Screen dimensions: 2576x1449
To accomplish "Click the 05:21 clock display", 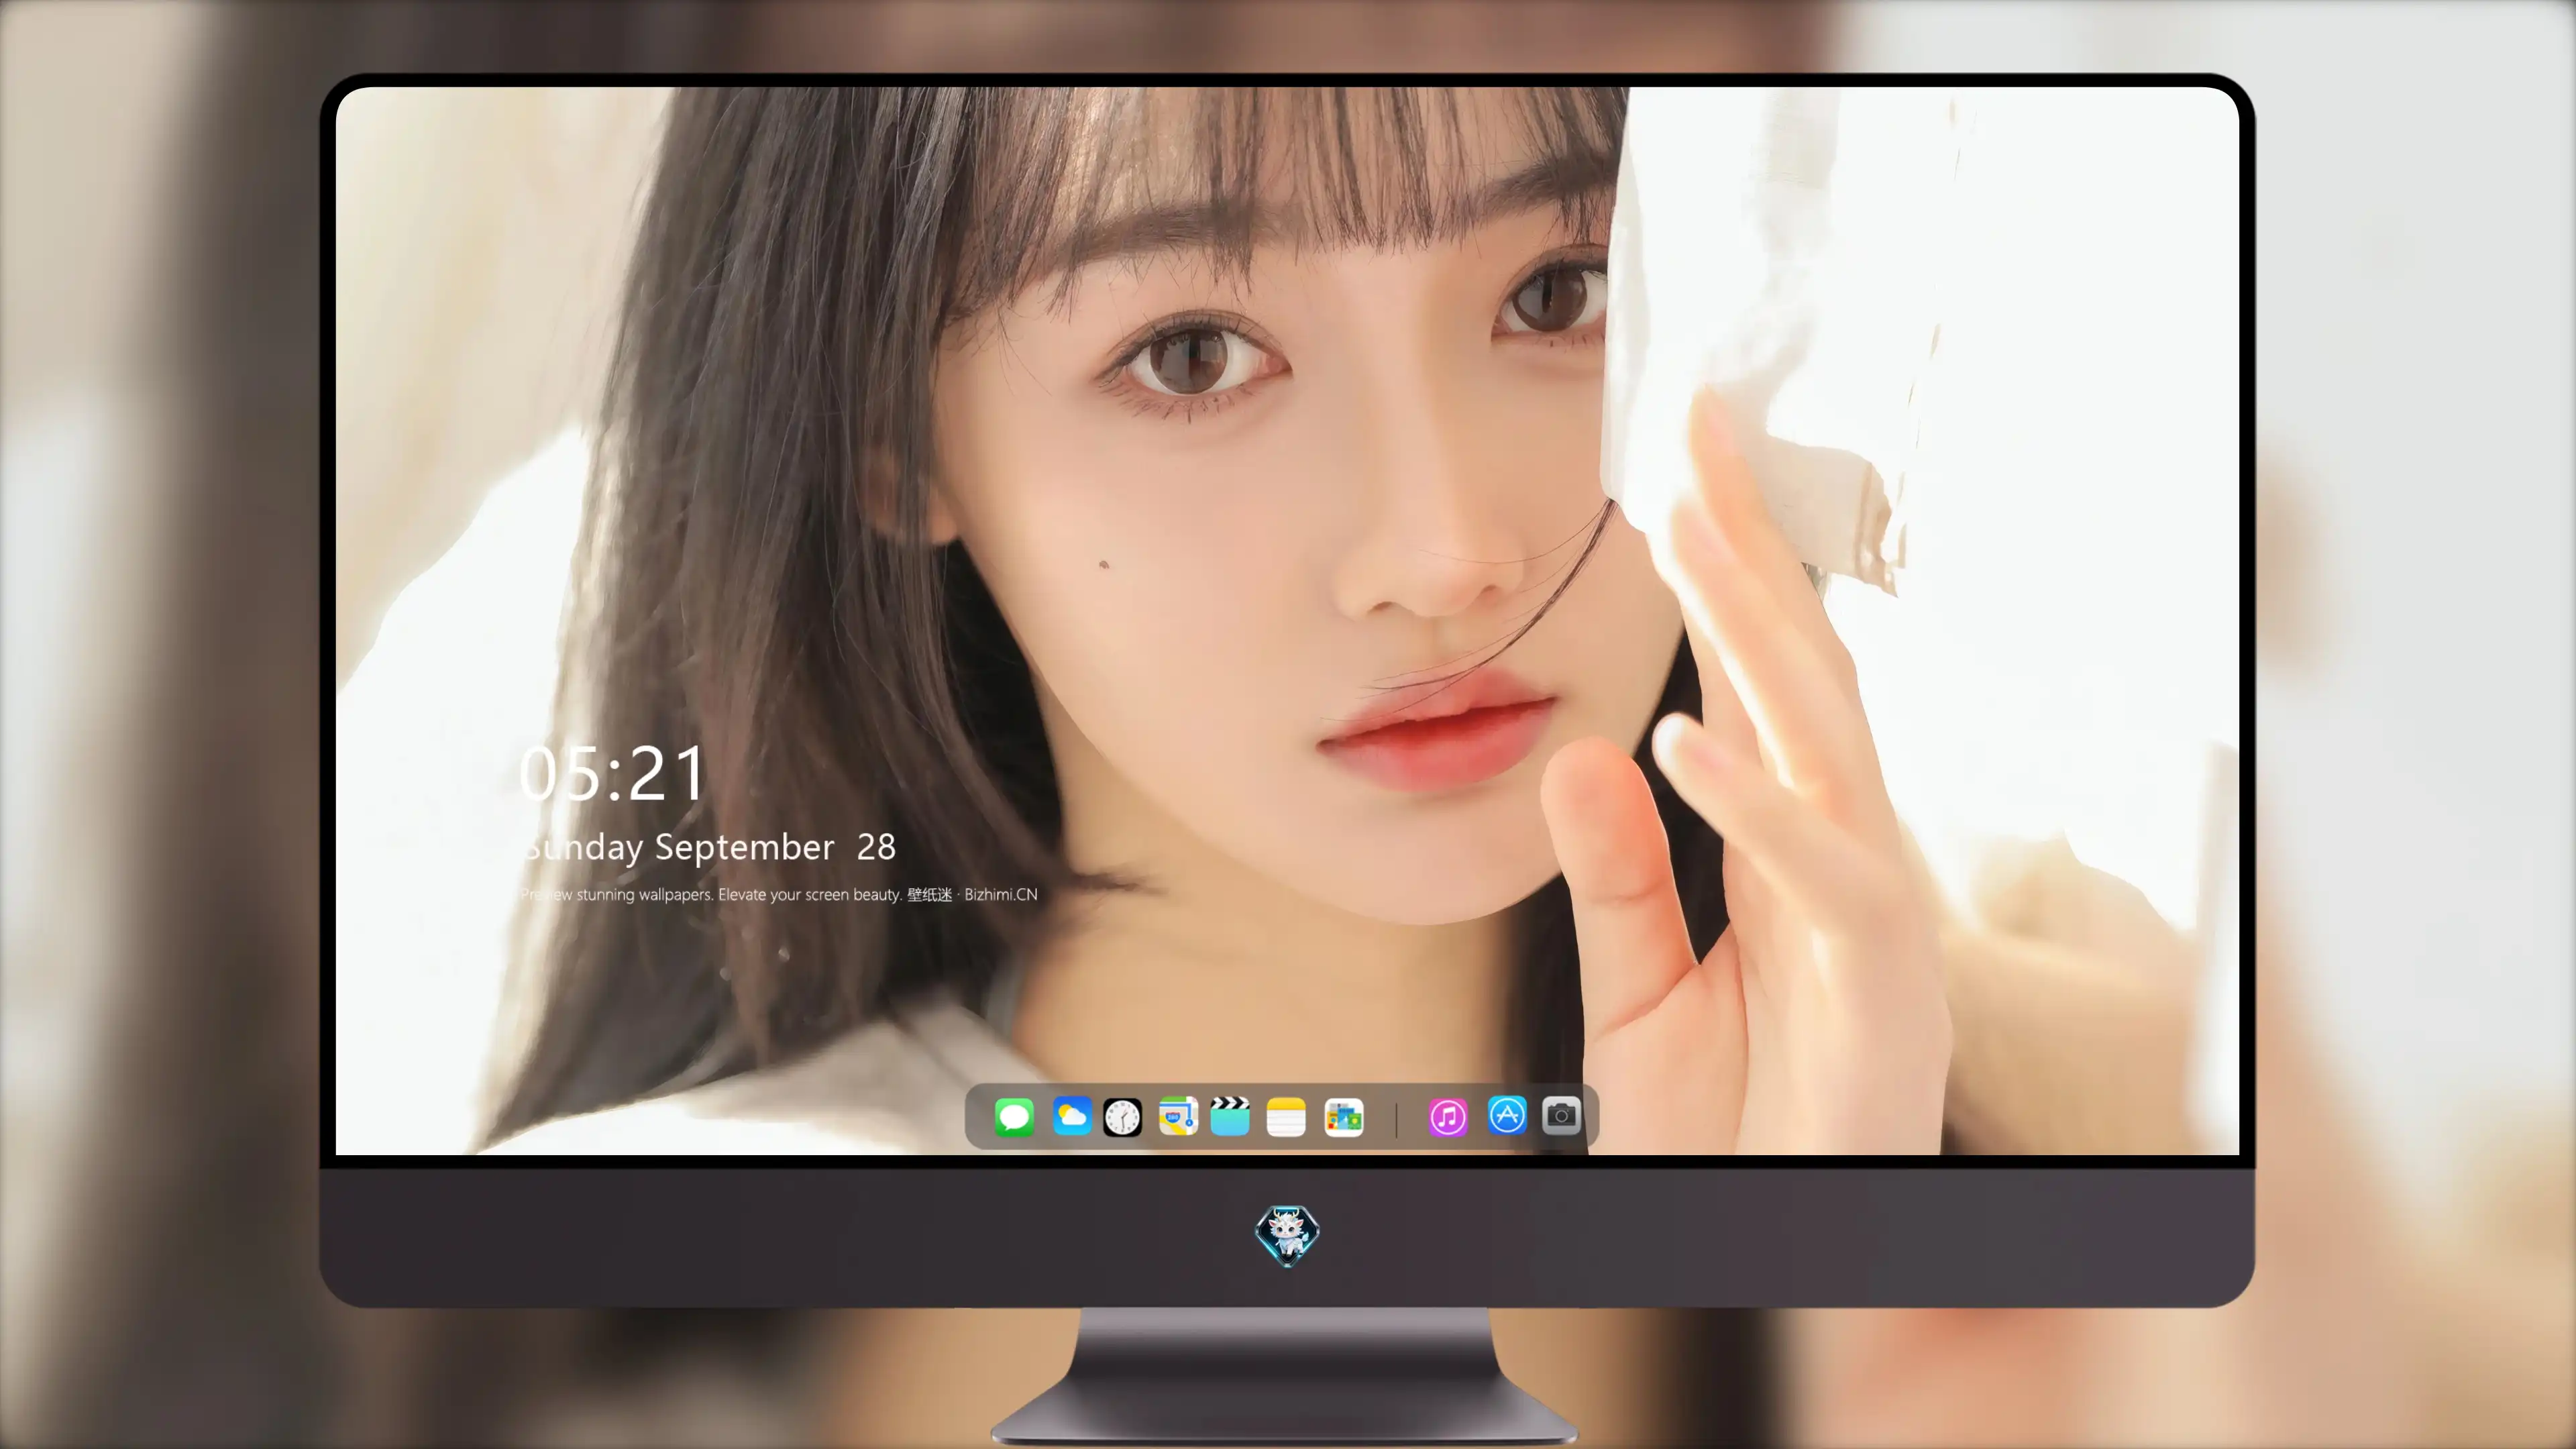I will coord(613,774).
